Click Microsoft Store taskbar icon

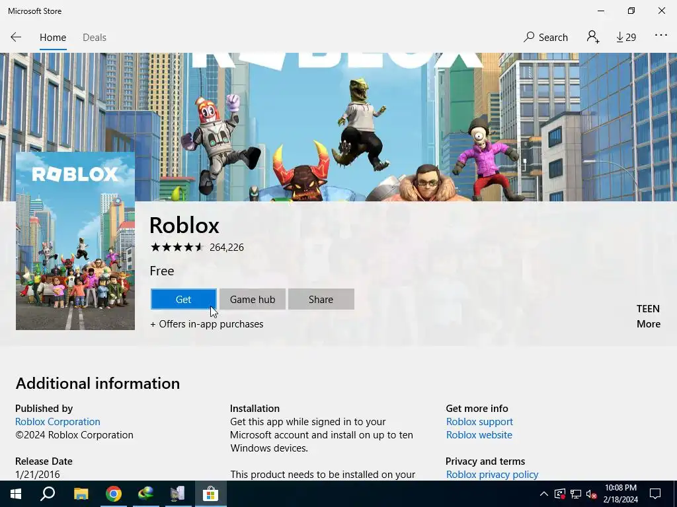point(211,494)
